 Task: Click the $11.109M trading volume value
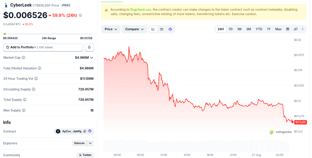(x=87, y=79)
